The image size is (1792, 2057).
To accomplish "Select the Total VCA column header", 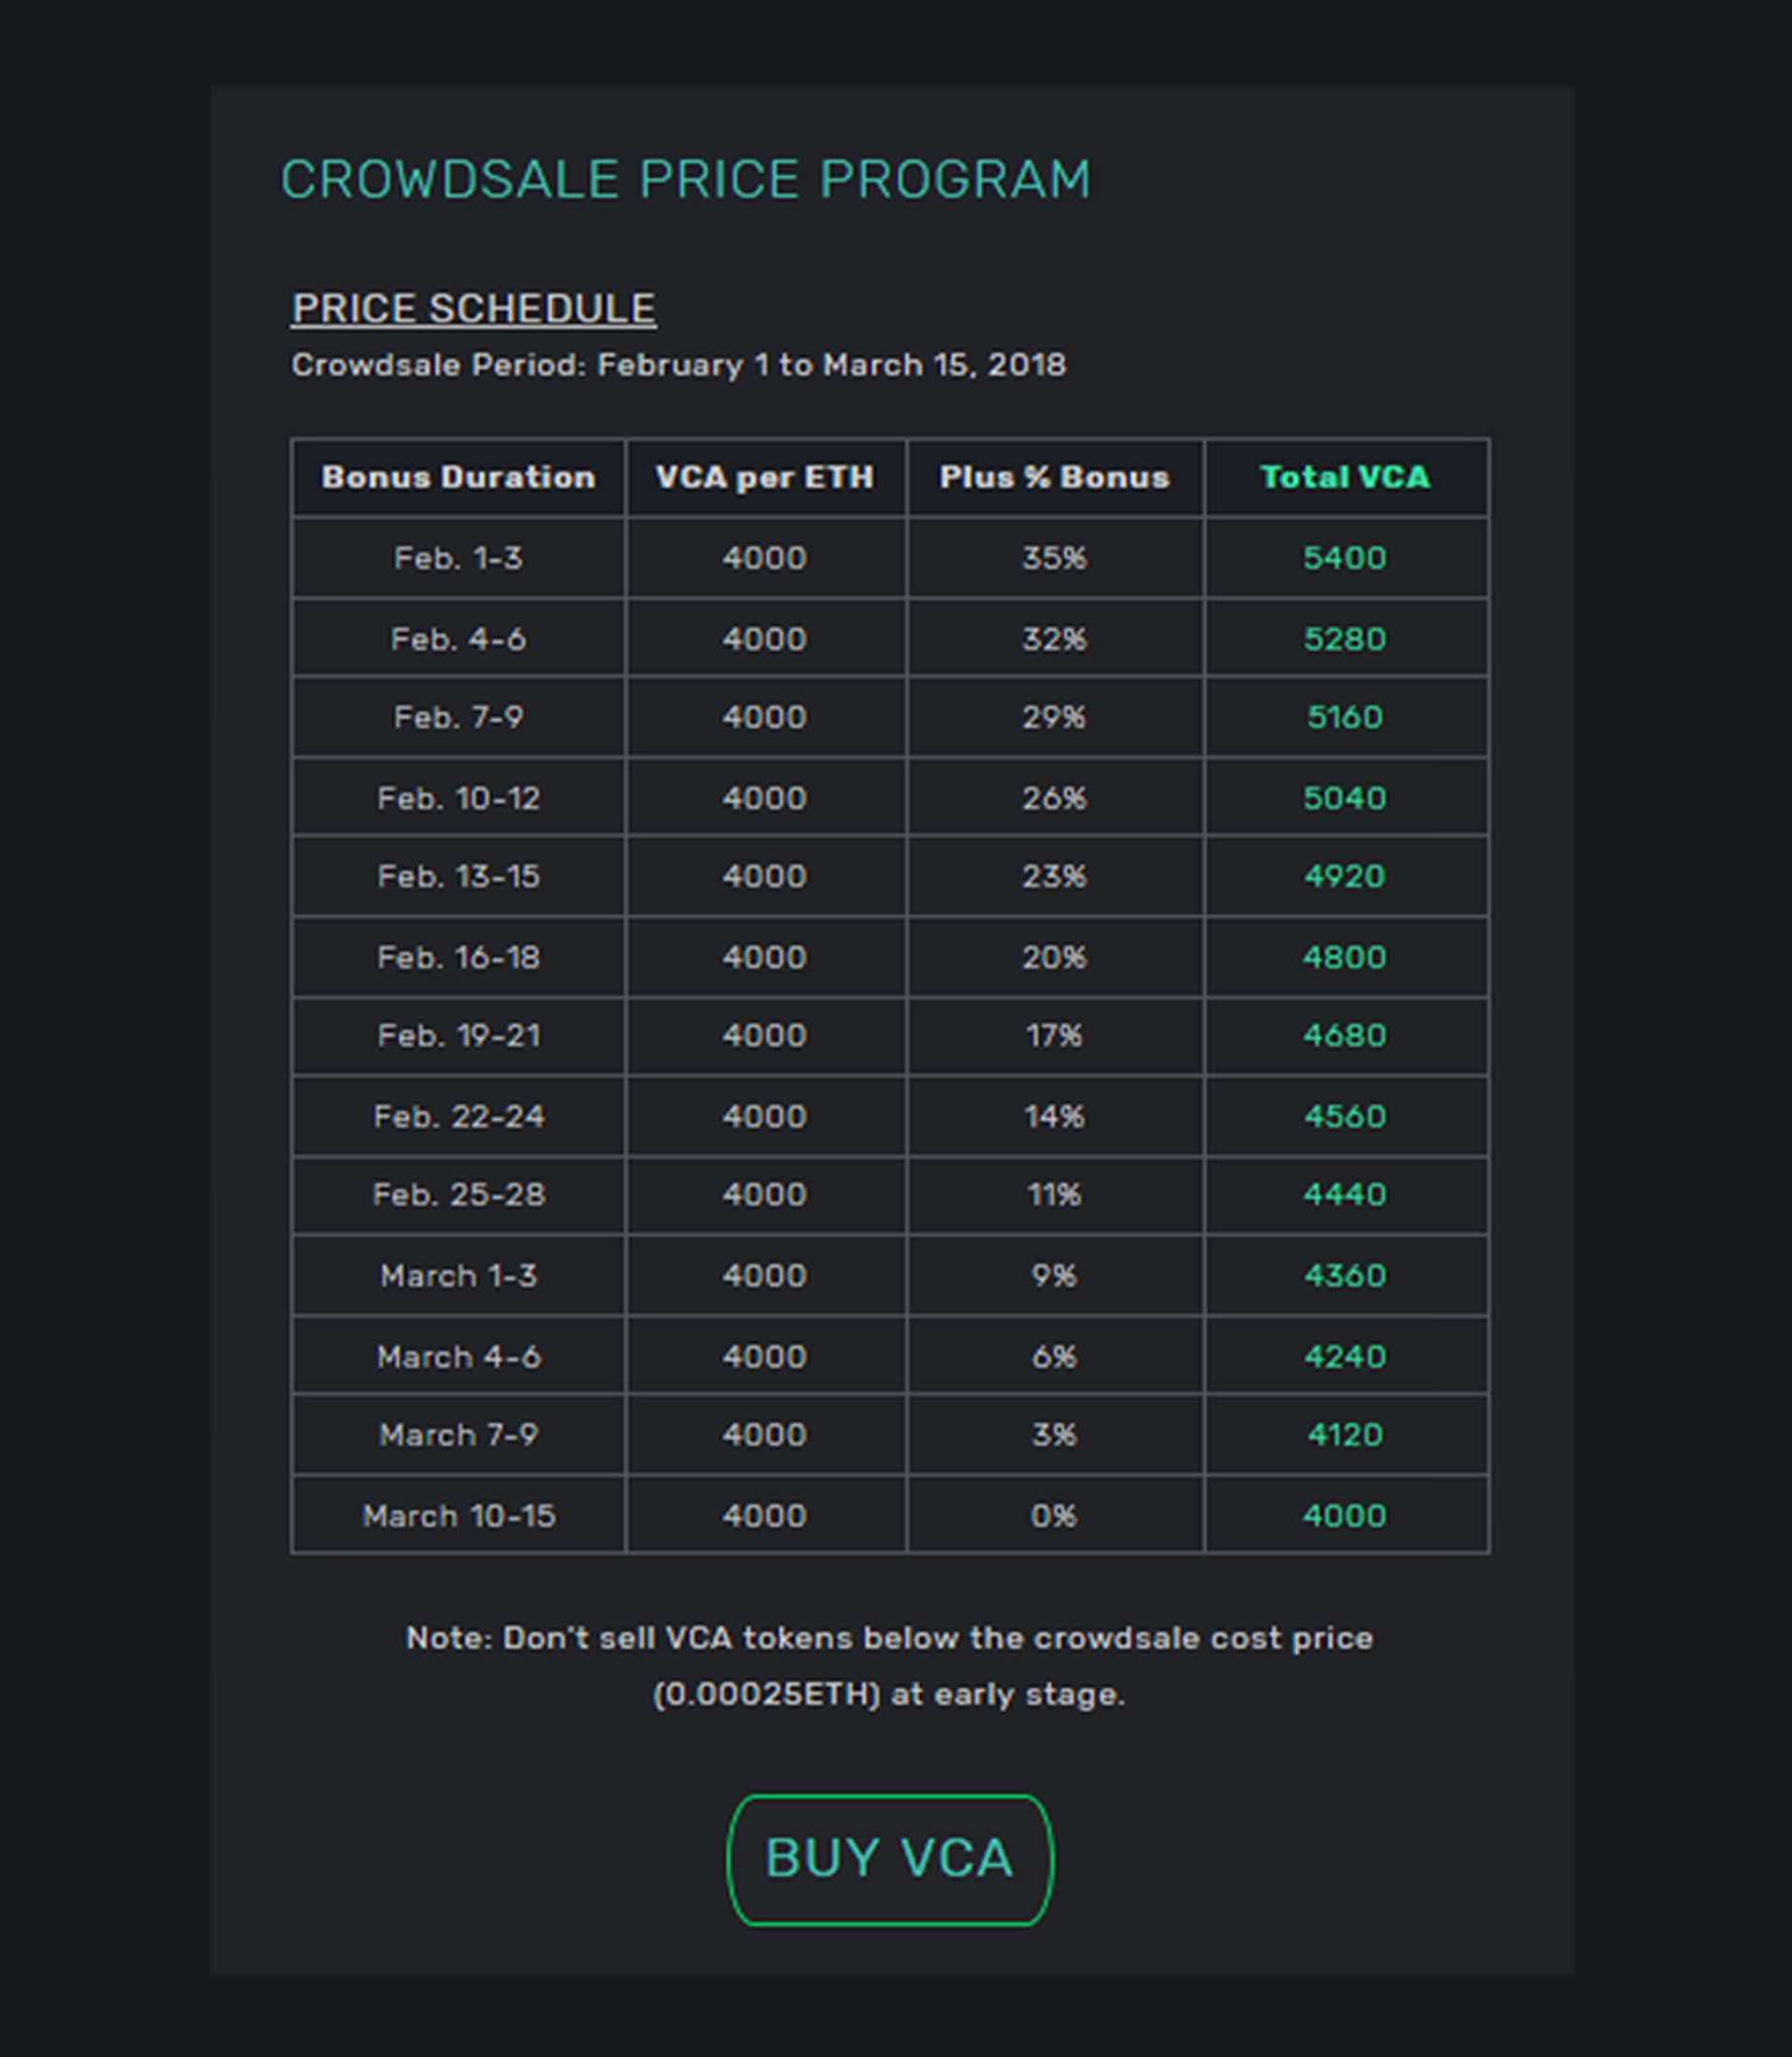I will tap(1345, 477).
